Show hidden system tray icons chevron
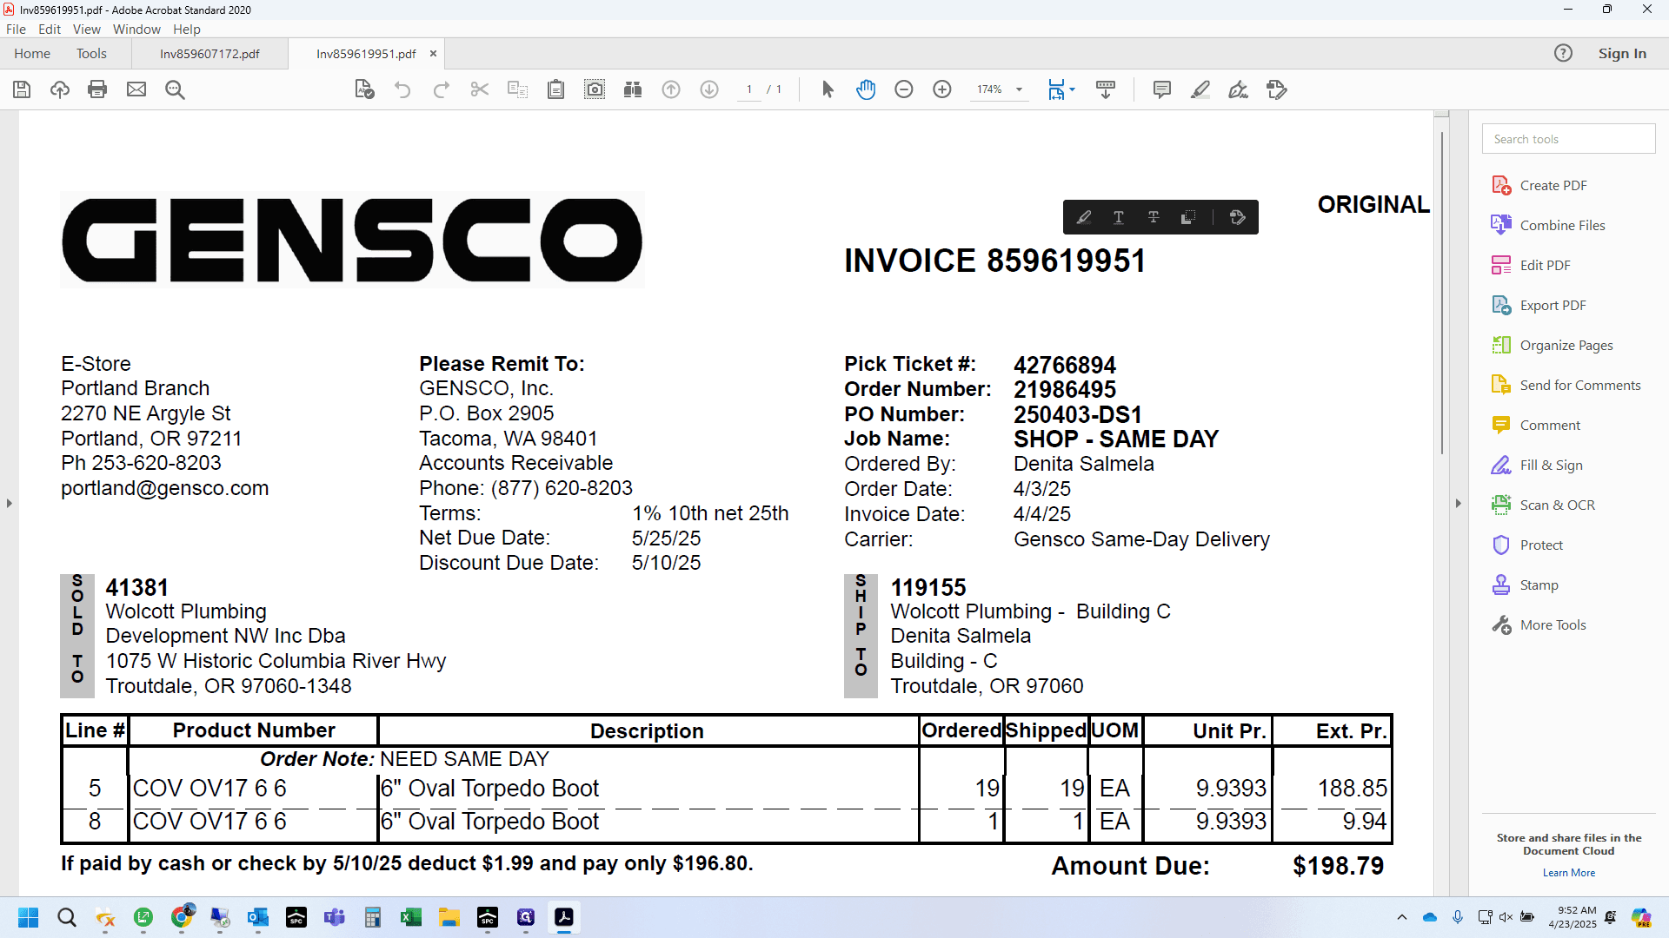The height and width of the screenshot is (938, 1669). click(x=1402, y=917)
